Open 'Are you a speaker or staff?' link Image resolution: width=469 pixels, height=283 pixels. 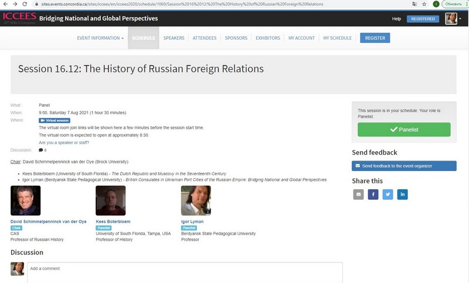click(64, 142)
